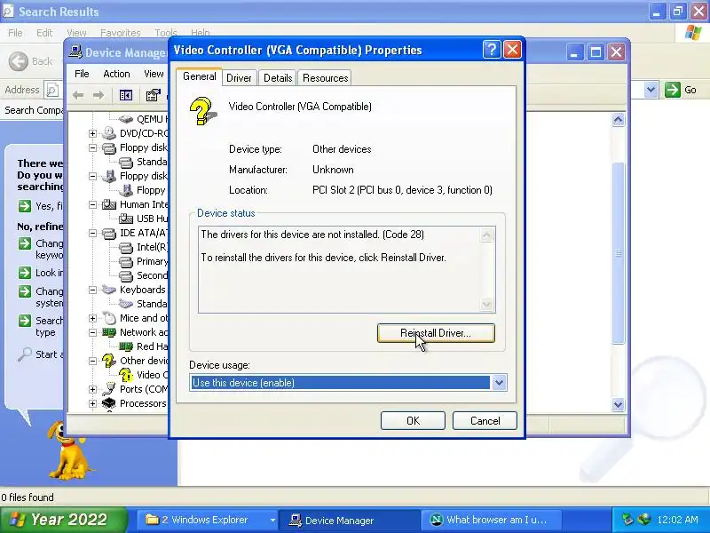The height and width of the screenshot is (533, 710).
Task: Open Device Manager File menu
Action: [x=82, y=74]
